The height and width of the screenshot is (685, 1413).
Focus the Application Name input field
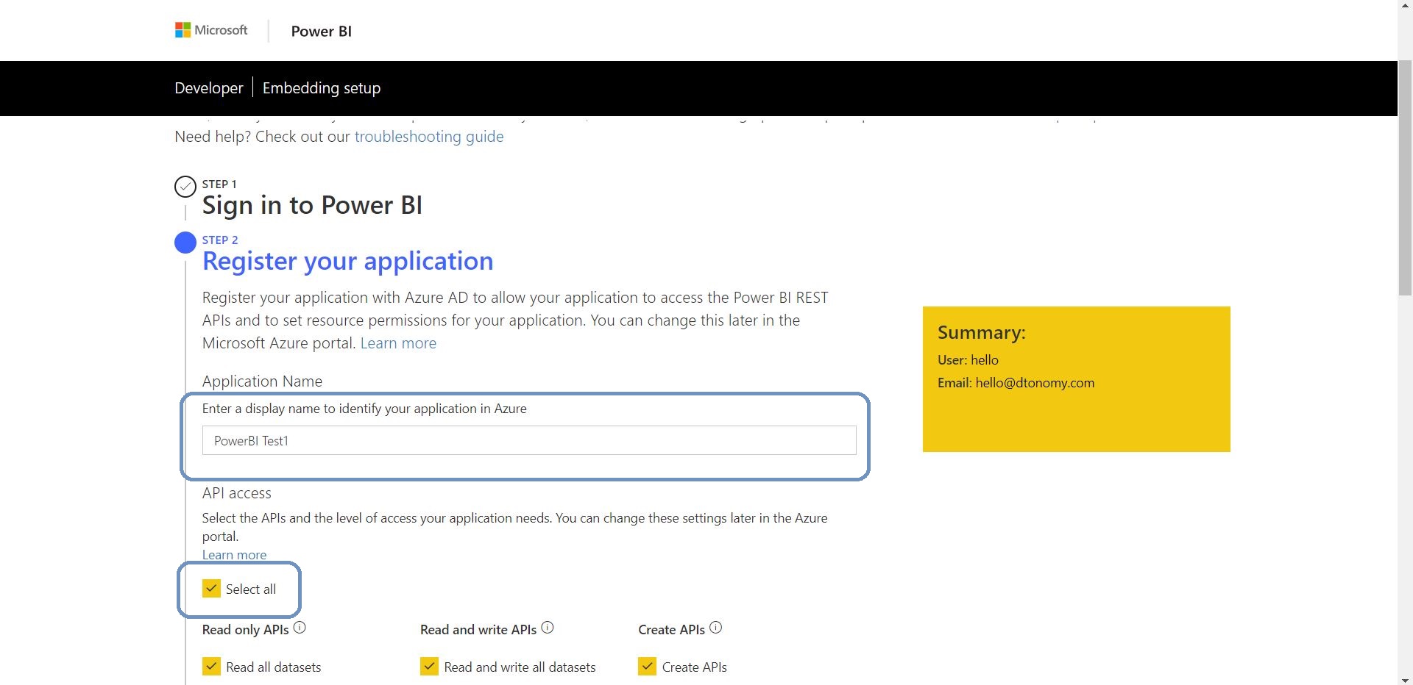coord(529,440)
